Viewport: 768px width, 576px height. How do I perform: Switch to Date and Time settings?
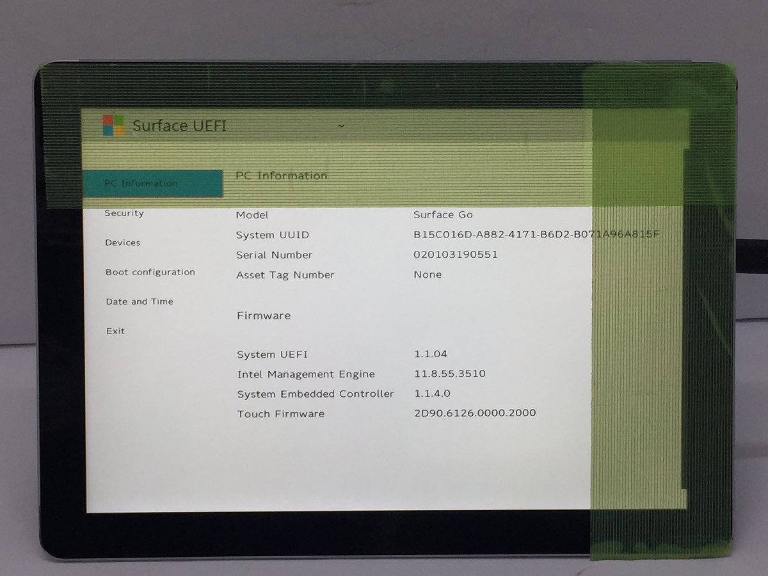[x=140, y=301]
